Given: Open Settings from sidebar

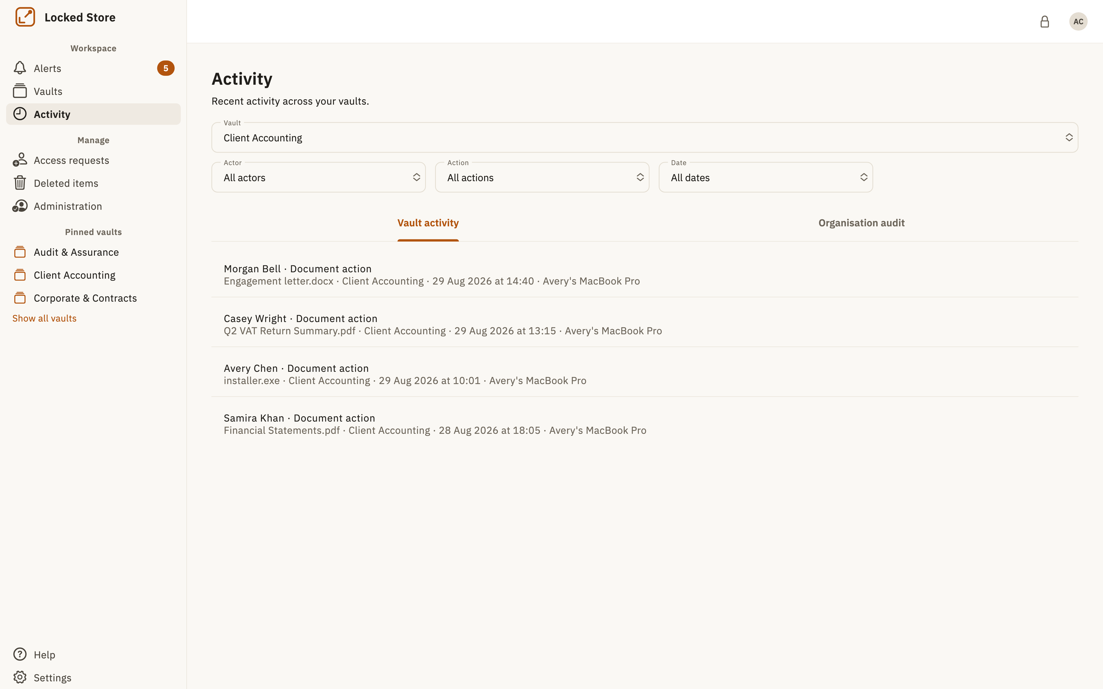Looking at the screenshot, I should click(x=93, y=677).
